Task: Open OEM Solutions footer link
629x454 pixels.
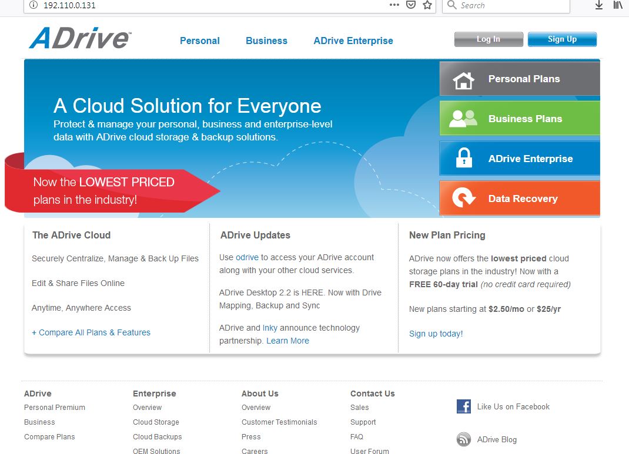Action: click(156, 451)
